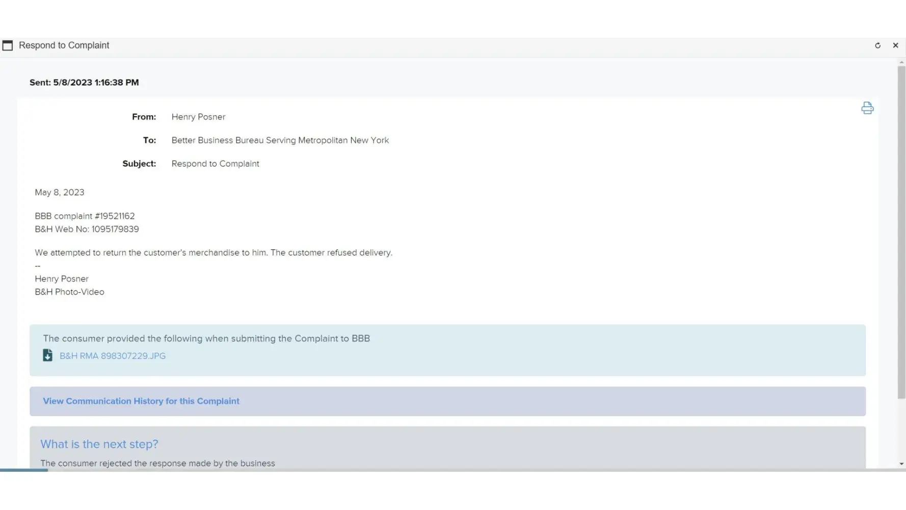The height and width of the screenshot is (510, 906).
Task: Click the window icon beside dialog title
Action: coord(8,45)
